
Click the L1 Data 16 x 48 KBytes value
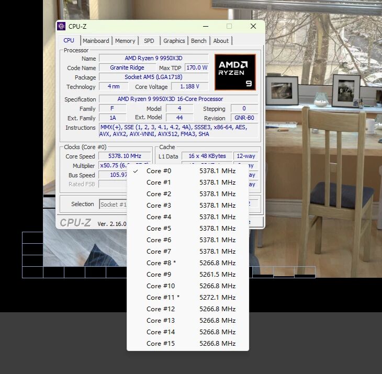click(x=207, y=156)
